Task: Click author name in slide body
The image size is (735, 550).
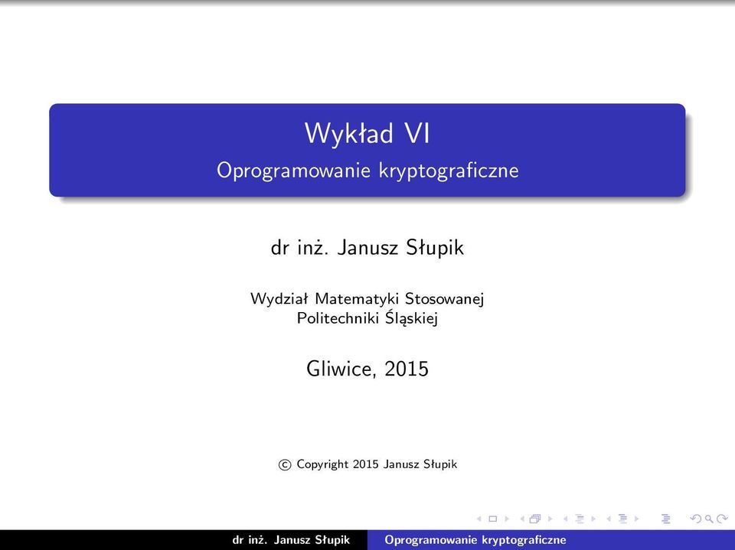Action: [367, 247]
